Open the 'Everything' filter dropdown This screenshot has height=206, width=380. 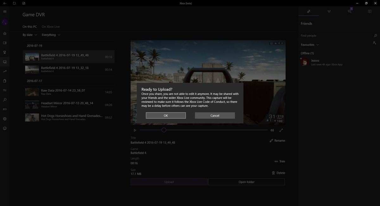[51, 35]
